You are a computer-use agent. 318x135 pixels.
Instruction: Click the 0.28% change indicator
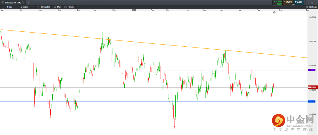tap(277, 2)
